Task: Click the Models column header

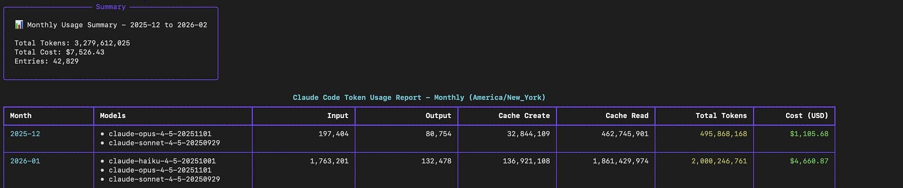Action: [113, 115]
